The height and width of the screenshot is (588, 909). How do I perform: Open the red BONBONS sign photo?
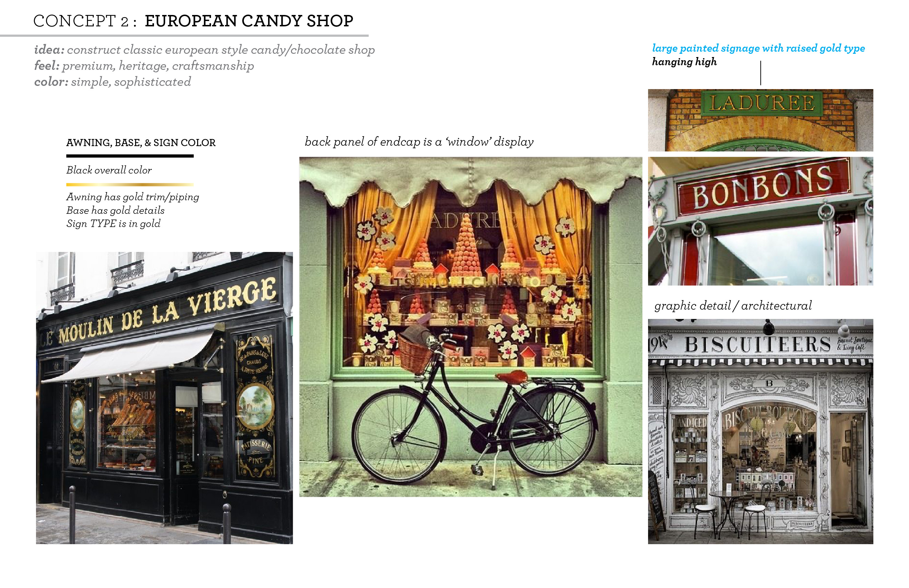pyautogui.click(x=760, y=221)
